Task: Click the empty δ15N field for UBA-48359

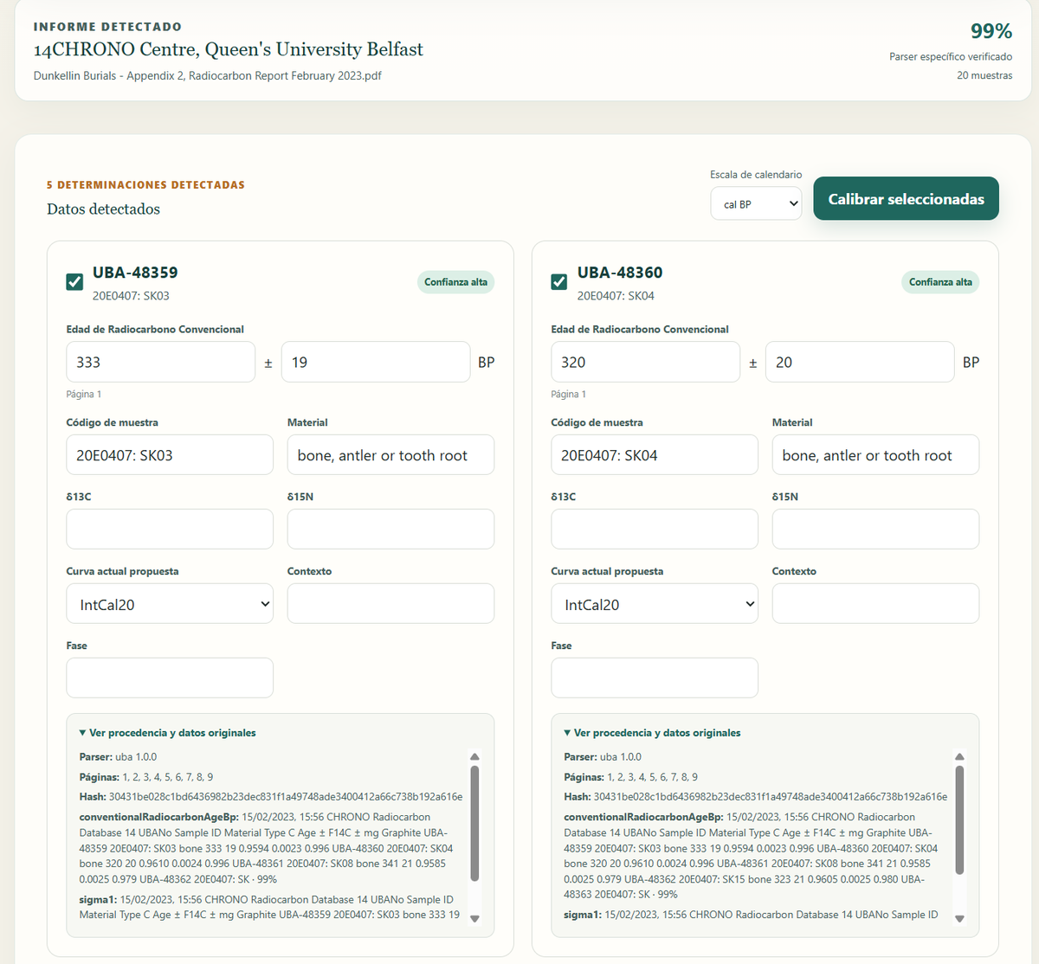Action: (390, 530)
